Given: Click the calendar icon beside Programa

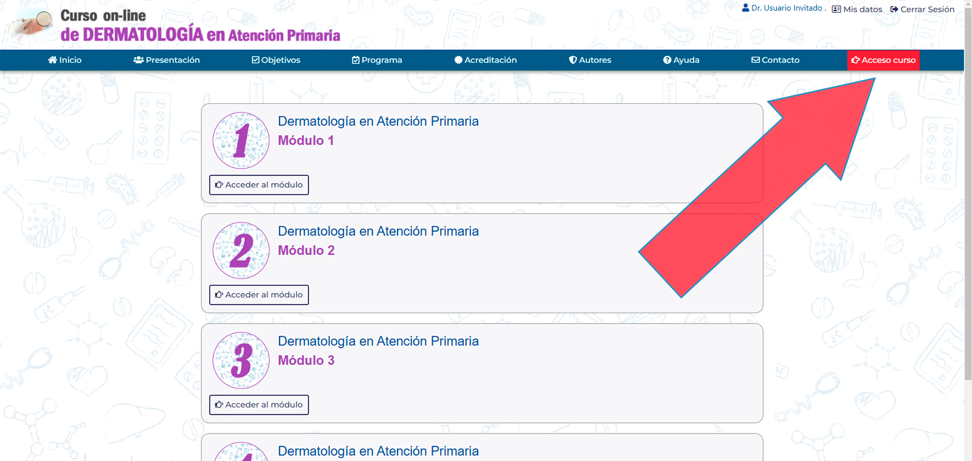Looking at the screenshot, I should [356, 60].
